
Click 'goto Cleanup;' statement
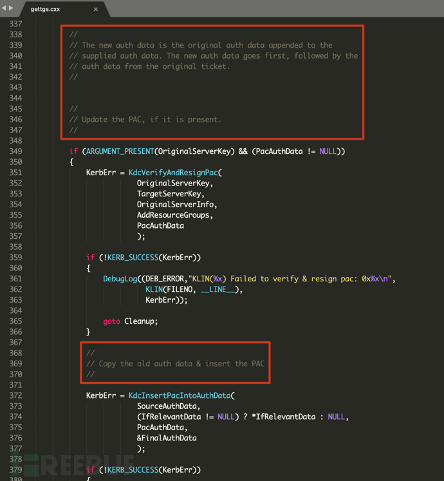coord(131,321)
